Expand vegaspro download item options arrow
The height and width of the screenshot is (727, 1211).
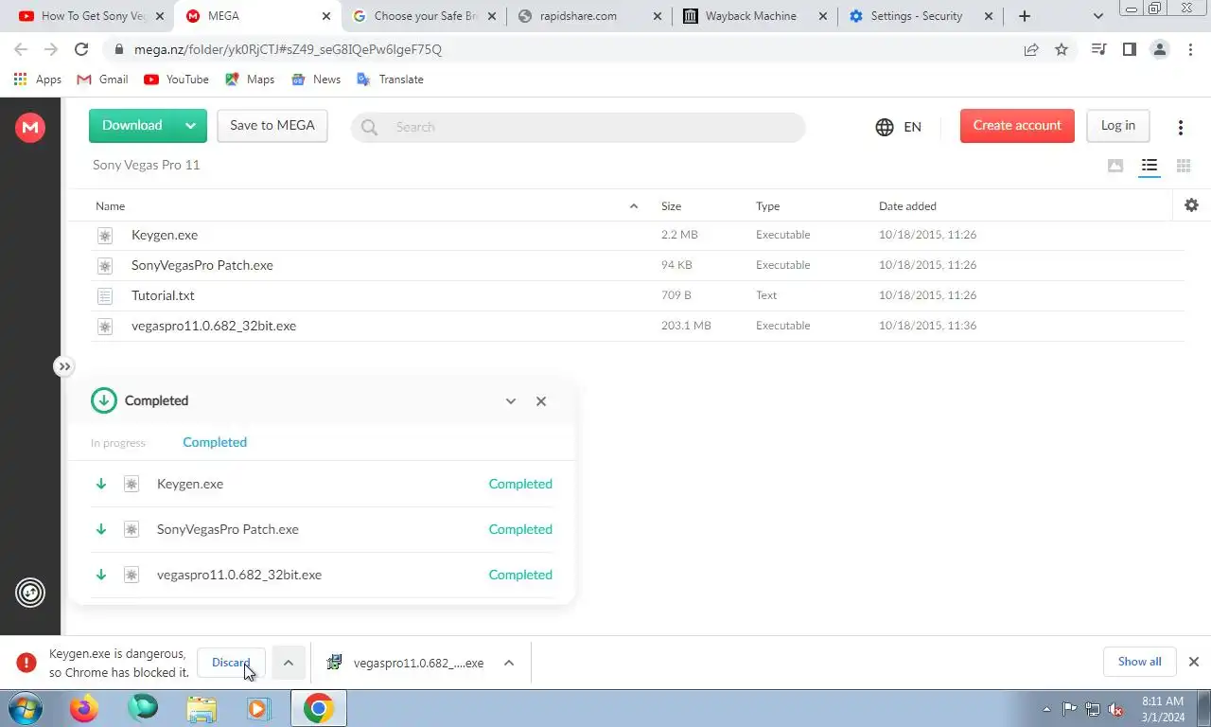tap(509, 663)
